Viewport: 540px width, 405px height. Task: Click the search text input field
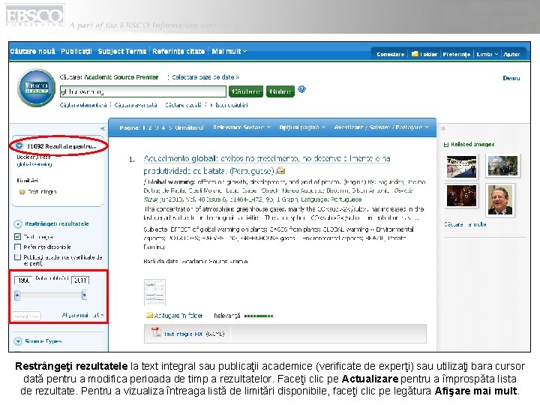[x=142, y=91]
